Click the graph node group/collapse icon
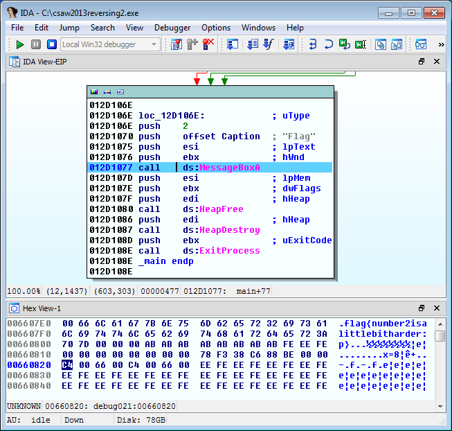 [x=120, y=91]
